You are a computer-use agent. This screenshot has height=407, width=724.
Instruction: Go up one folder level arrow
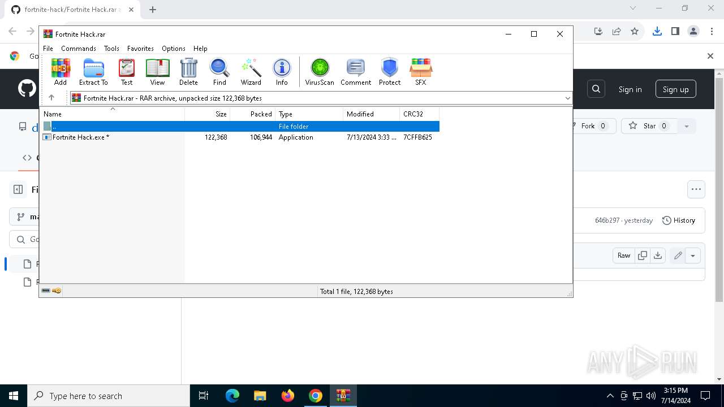click(x=51, y=98)
